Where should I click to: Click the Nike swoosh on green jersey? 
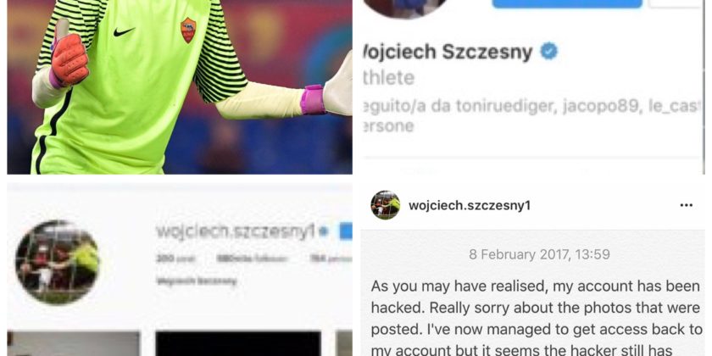pyautogui.click(x=124, y=32)
